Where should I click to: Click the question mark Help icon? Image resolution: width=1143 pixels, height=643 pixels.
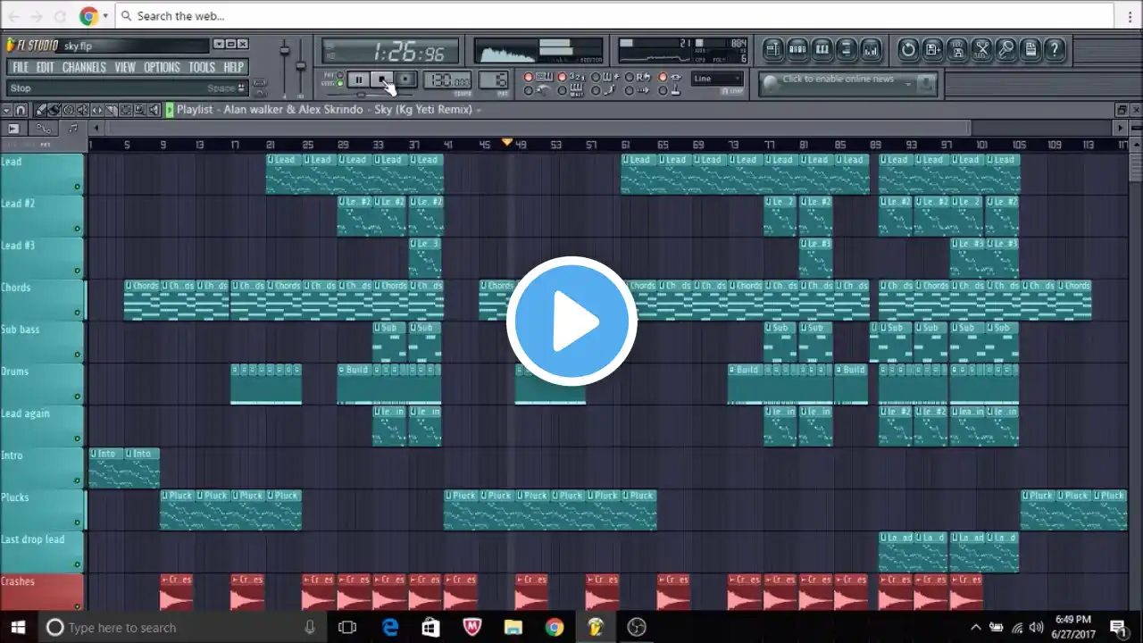1055,49
